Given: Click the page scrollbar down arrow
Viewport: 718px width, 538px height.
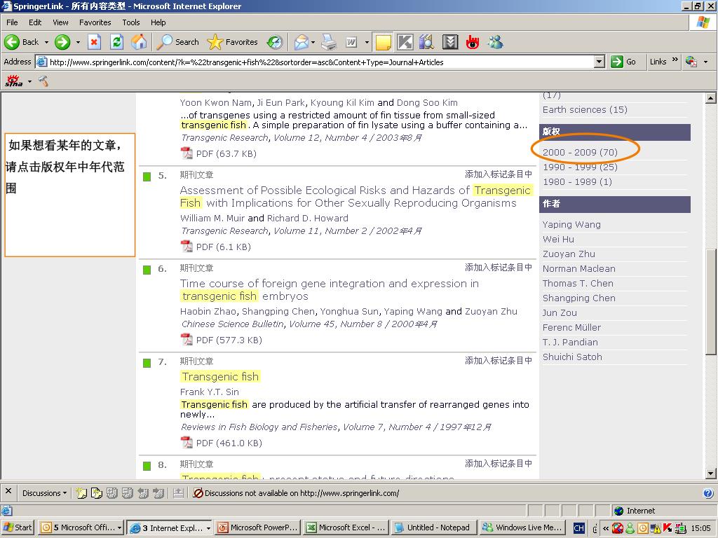Looking at the screenshot, I should click(x=710, y=474).
